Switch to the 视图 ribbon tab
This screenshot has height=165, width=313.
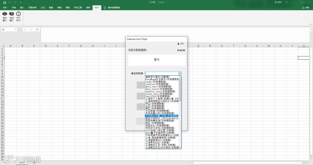tap(68, 7)
